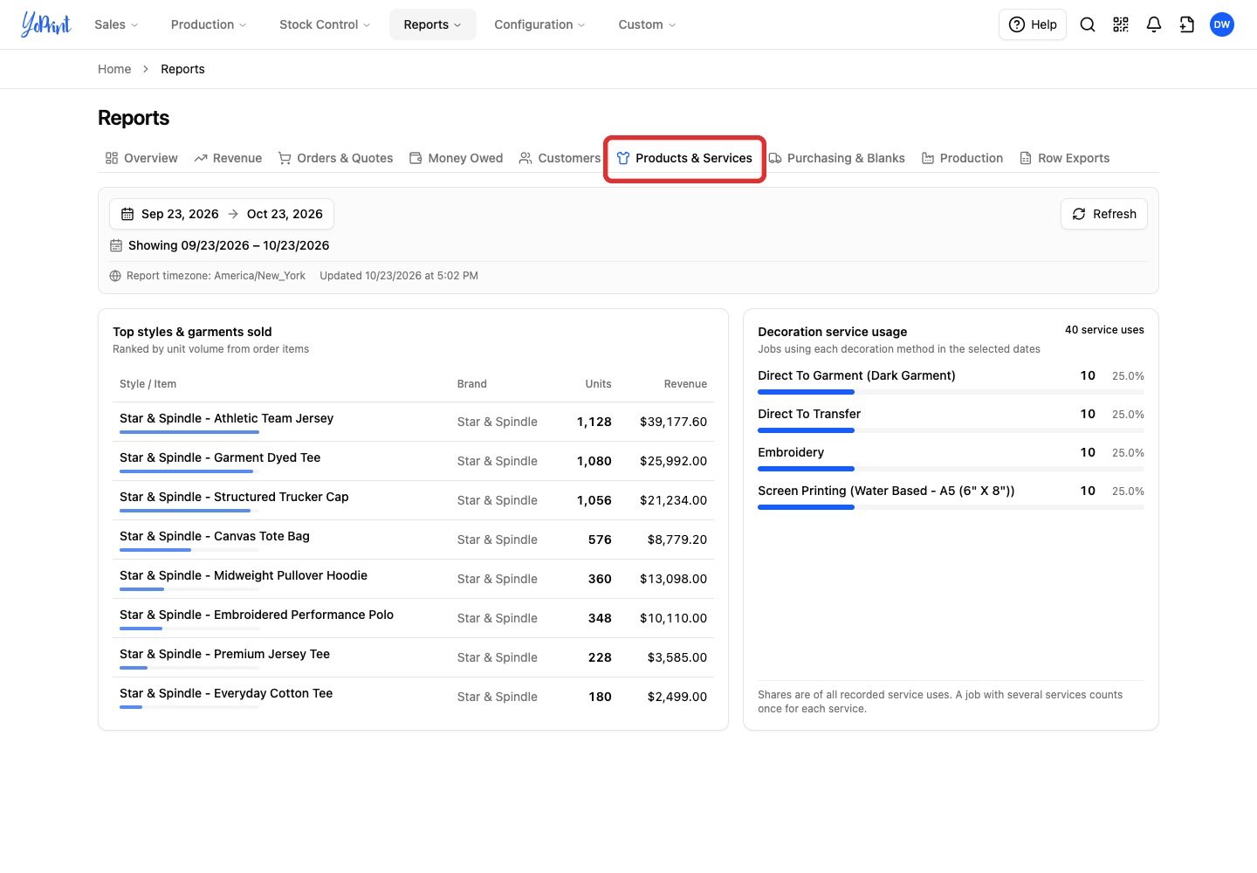
Task: Go to the Customers tab
Action: (560, 158)
